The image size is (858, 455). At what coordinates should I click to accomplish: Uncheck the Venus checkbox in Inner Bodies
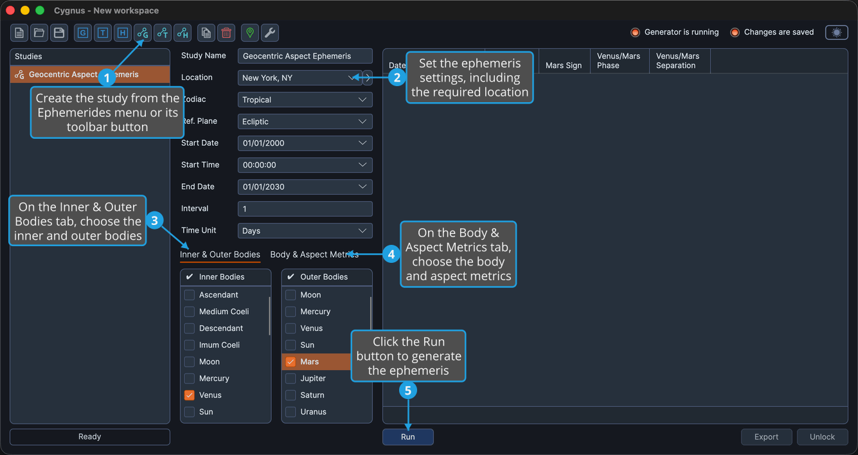coord(190,395)
